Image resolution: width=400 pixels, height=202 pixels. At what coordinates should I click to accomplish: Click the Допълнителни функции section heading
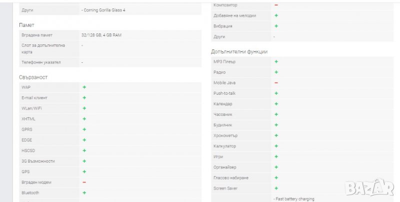pos(239,51)
